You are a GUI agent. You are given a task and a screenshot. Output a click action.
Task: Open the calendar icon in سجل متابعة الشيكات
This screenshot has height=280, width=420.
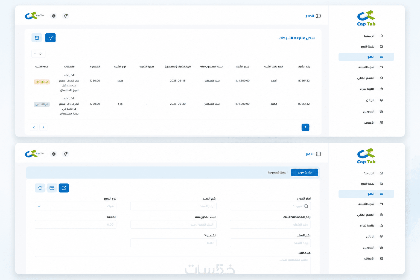37,38
